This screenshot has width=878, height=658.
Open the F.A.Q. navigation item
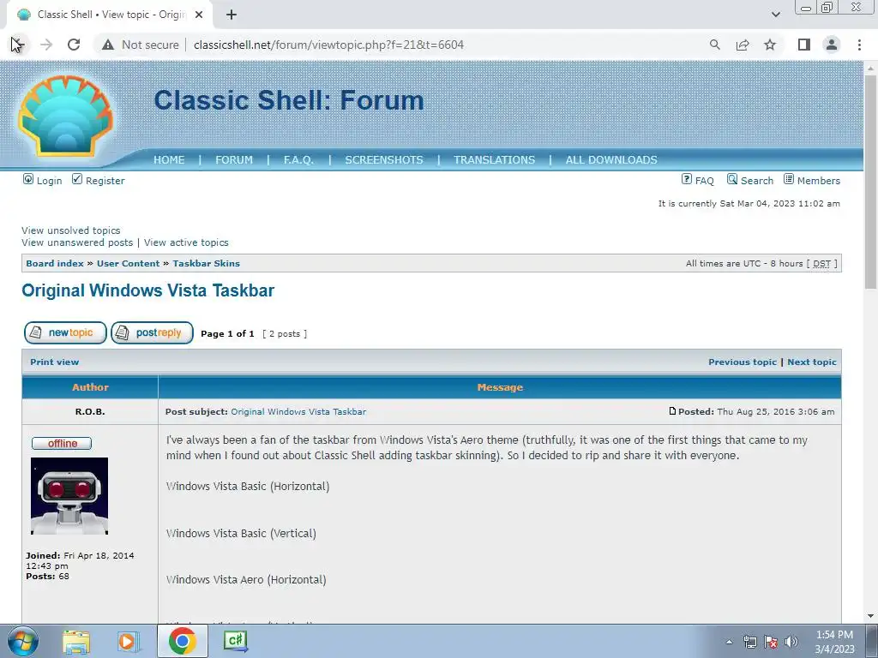click(x=298, y=160)
